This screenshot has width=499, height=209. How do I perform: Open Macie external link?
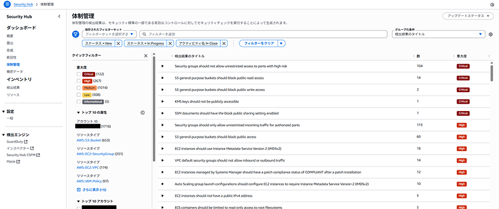pos(13,161)
